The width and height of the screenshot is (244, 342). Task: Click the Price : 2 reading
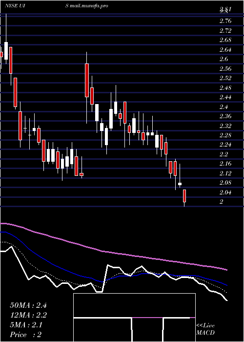tap(26, 335)
